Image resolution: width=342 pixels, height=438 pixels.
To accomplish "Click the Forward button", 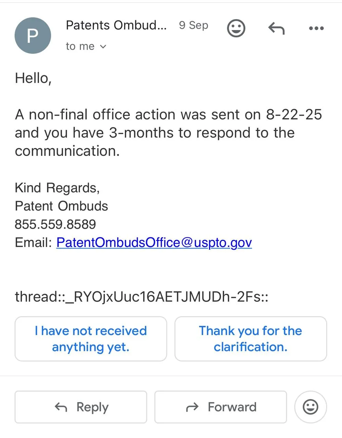I will 220,407.
